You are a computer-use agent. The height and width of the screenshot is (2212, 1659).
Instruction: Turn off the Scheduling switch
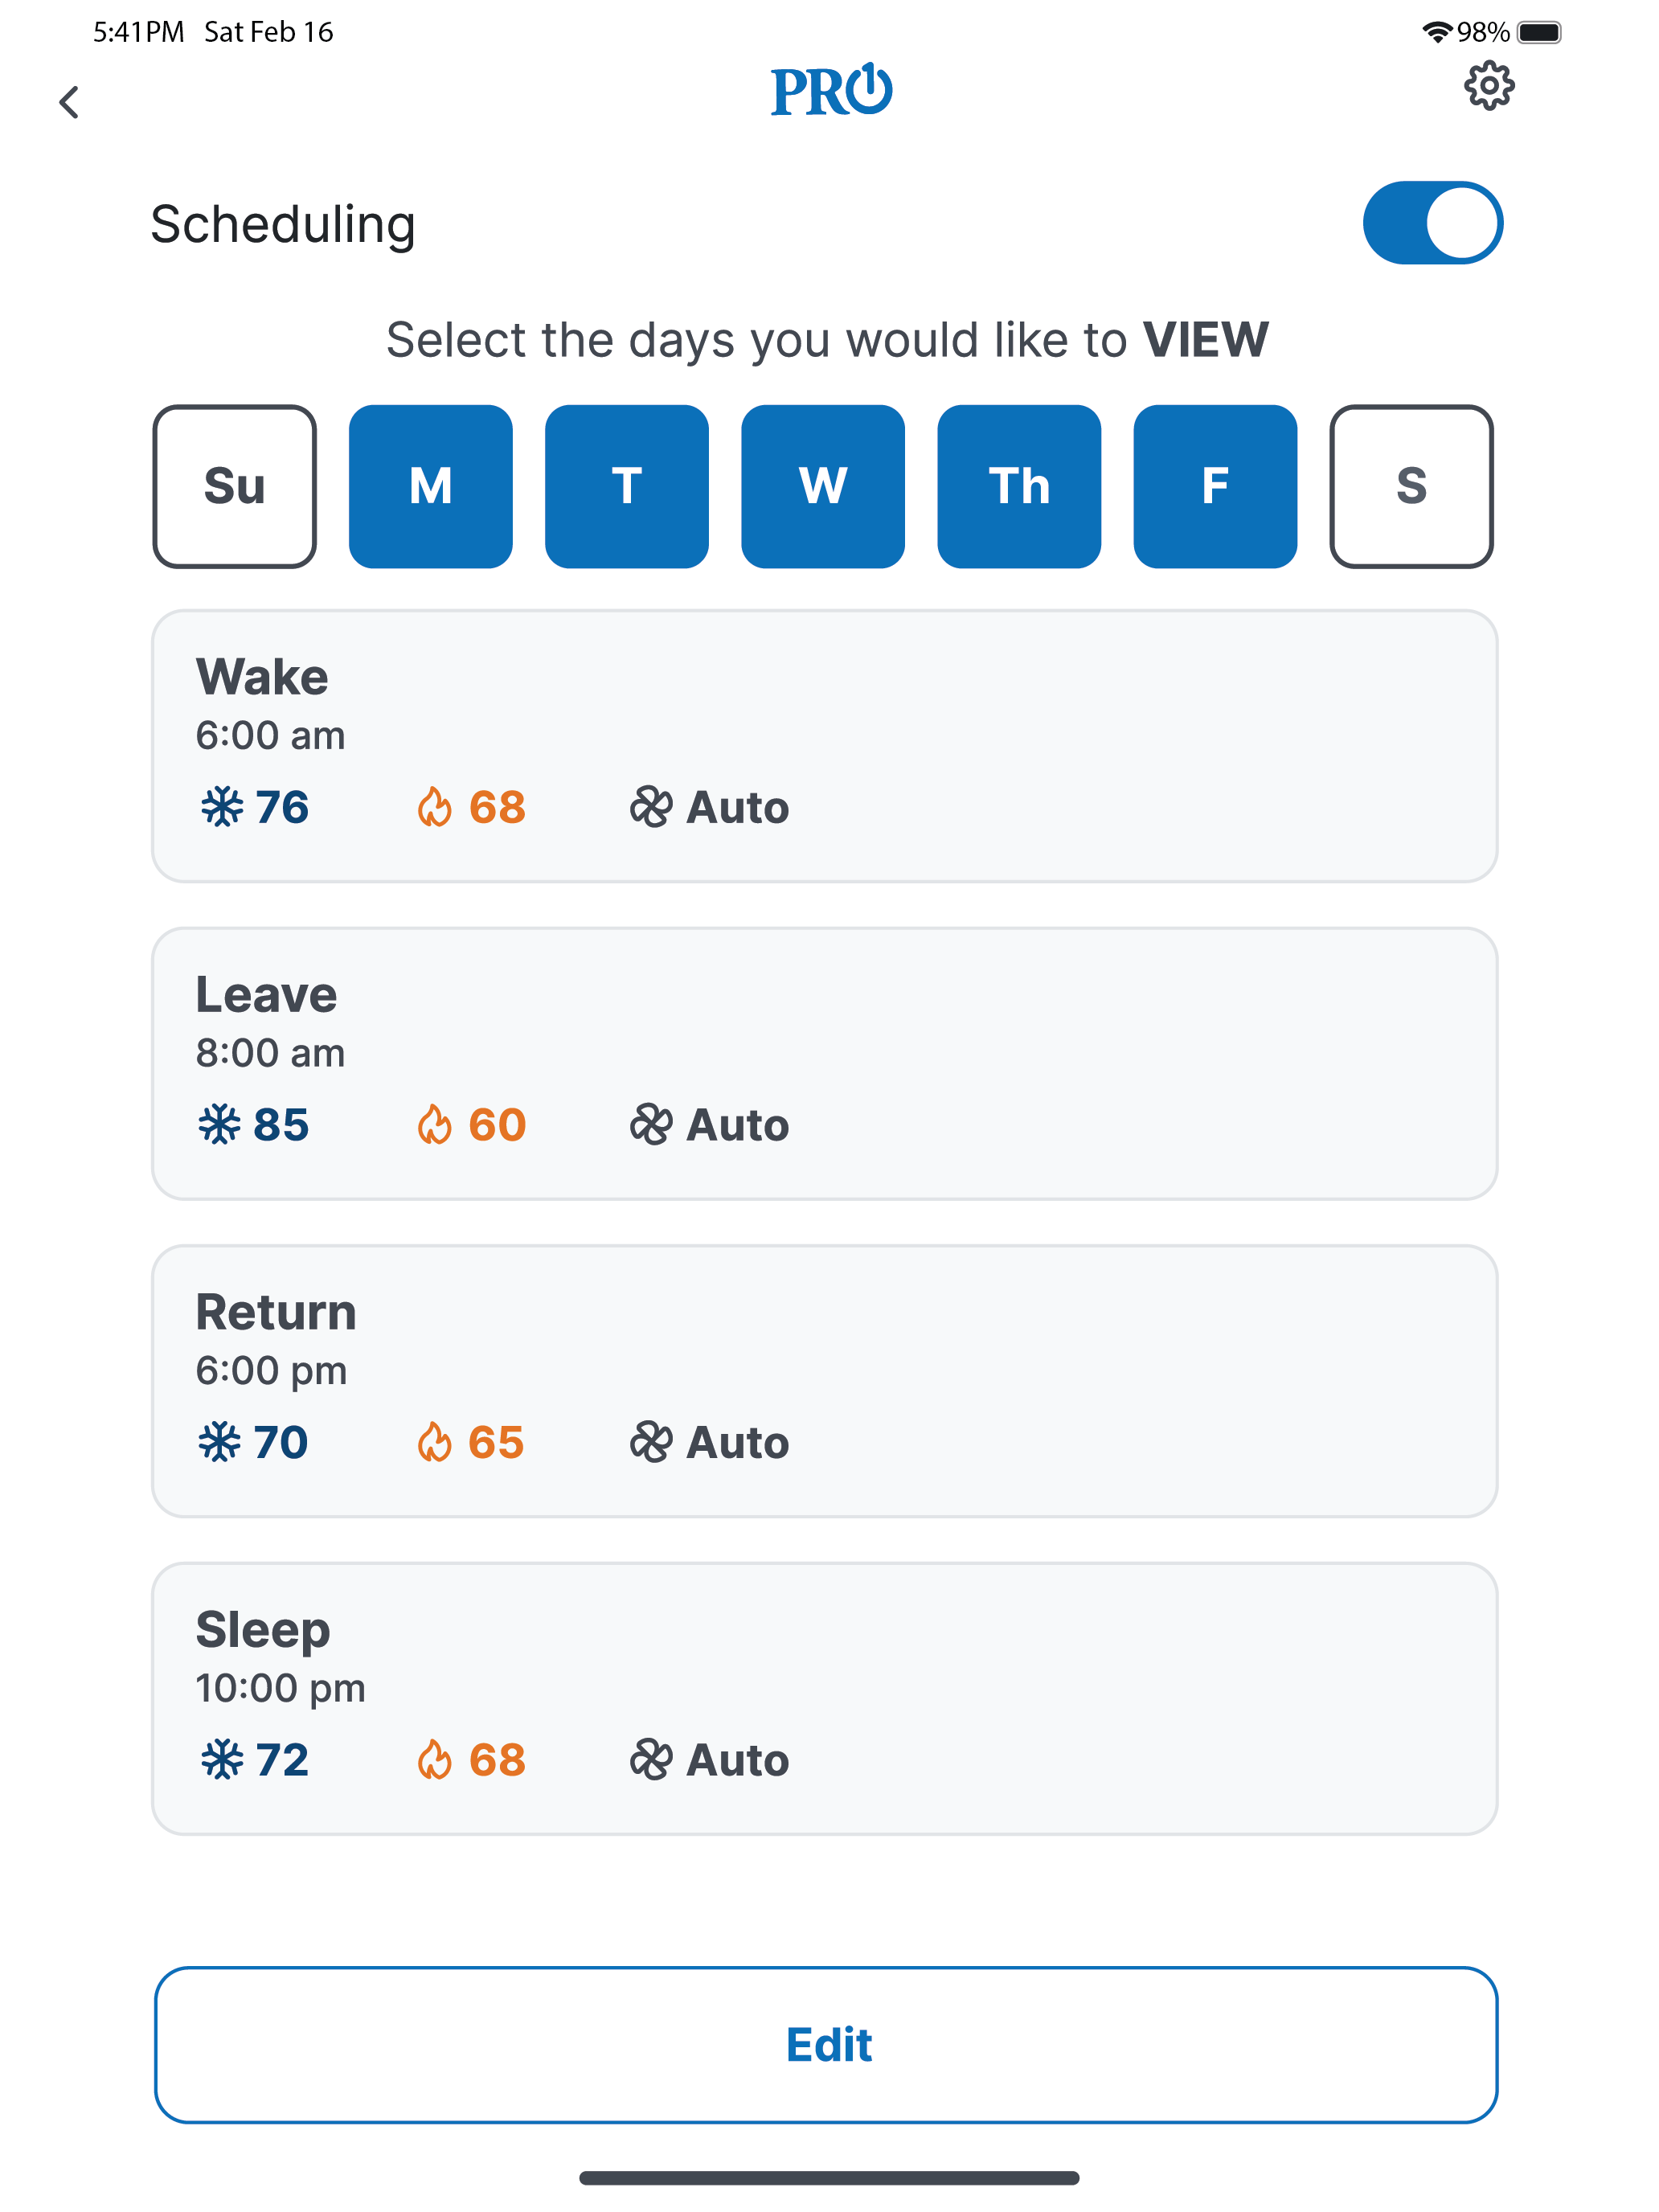tap(1432, 223)
